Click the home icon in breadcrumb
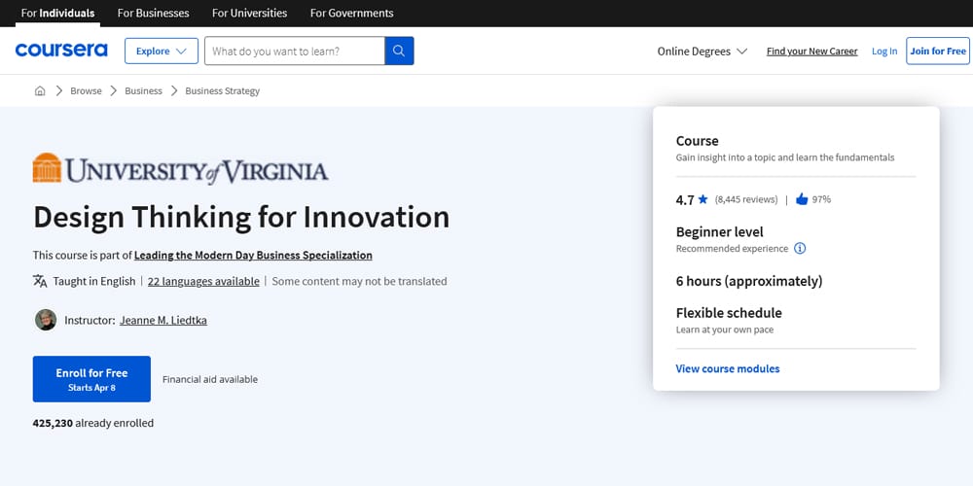Viewport: 973px width, 486px height. (40, 90)
